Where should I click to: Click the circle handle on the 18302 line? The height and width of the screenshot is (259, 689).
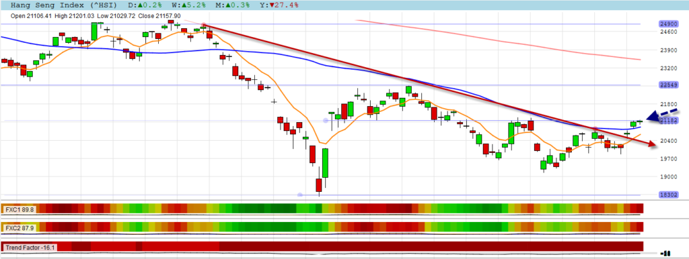(x=300, y=195)
